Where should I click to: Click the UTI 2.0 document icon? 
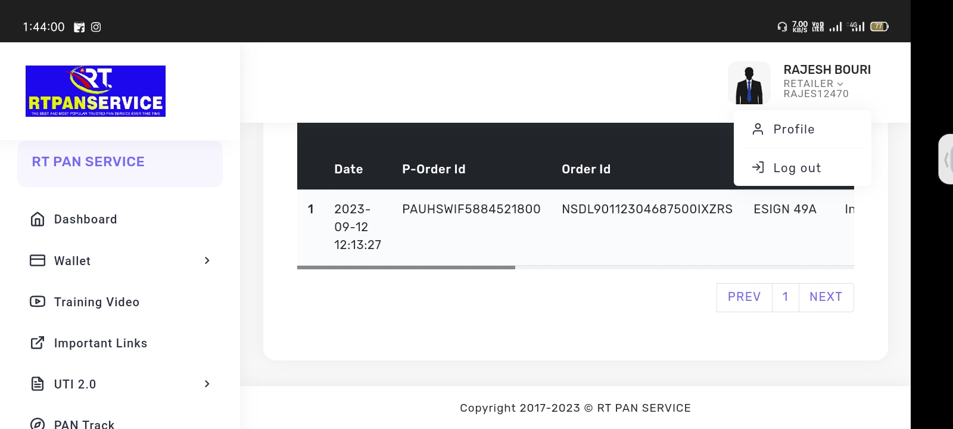[x=38, y=384]
